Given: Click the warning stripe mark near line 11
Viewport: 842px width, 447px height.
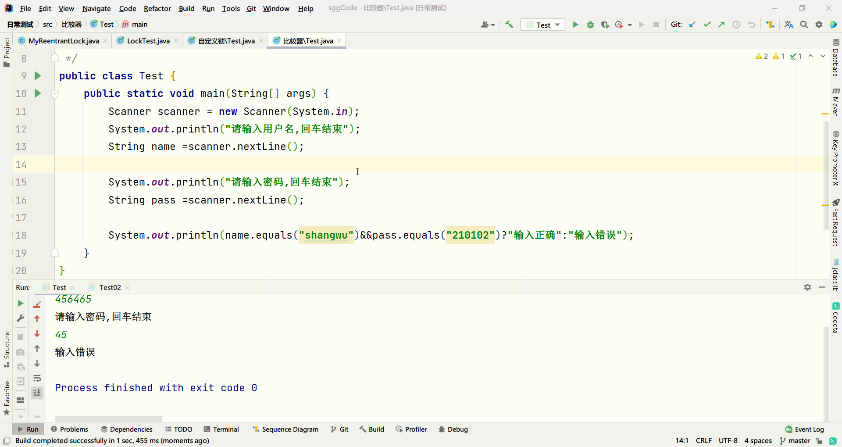Looking at the screenshot, I should pyautogui.click(x=825, y=114).
